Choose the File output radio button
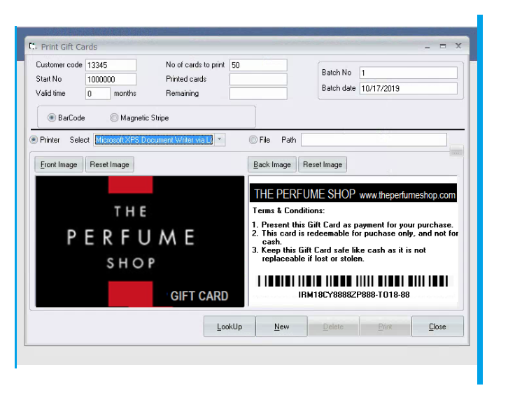This screenshot has width=508, height=402. coord(253,140)
